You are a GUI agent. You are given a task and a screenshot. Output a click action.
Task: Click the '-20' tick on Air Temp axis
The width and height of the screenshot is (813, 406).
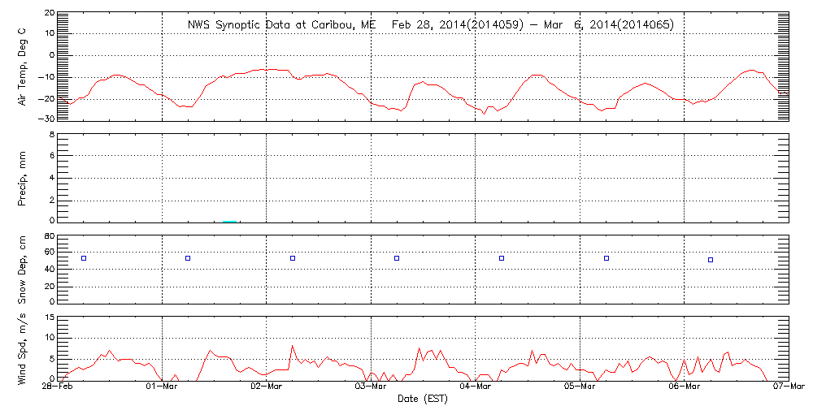point(45,98)
